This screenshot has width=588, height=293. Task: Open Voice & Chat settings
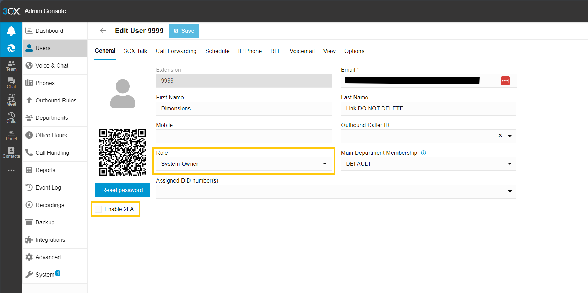[x=55, y=65]
